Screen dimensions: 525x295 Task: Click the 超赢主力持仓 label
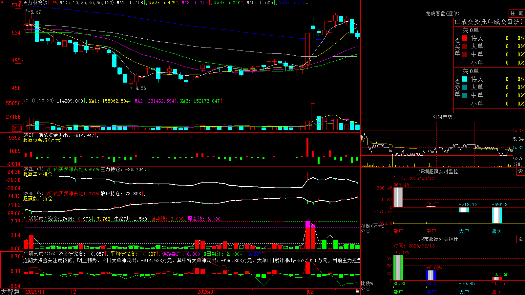tap(38, 174)
